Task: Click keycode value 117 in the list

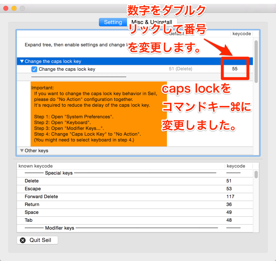Action: tap(230, 197)
